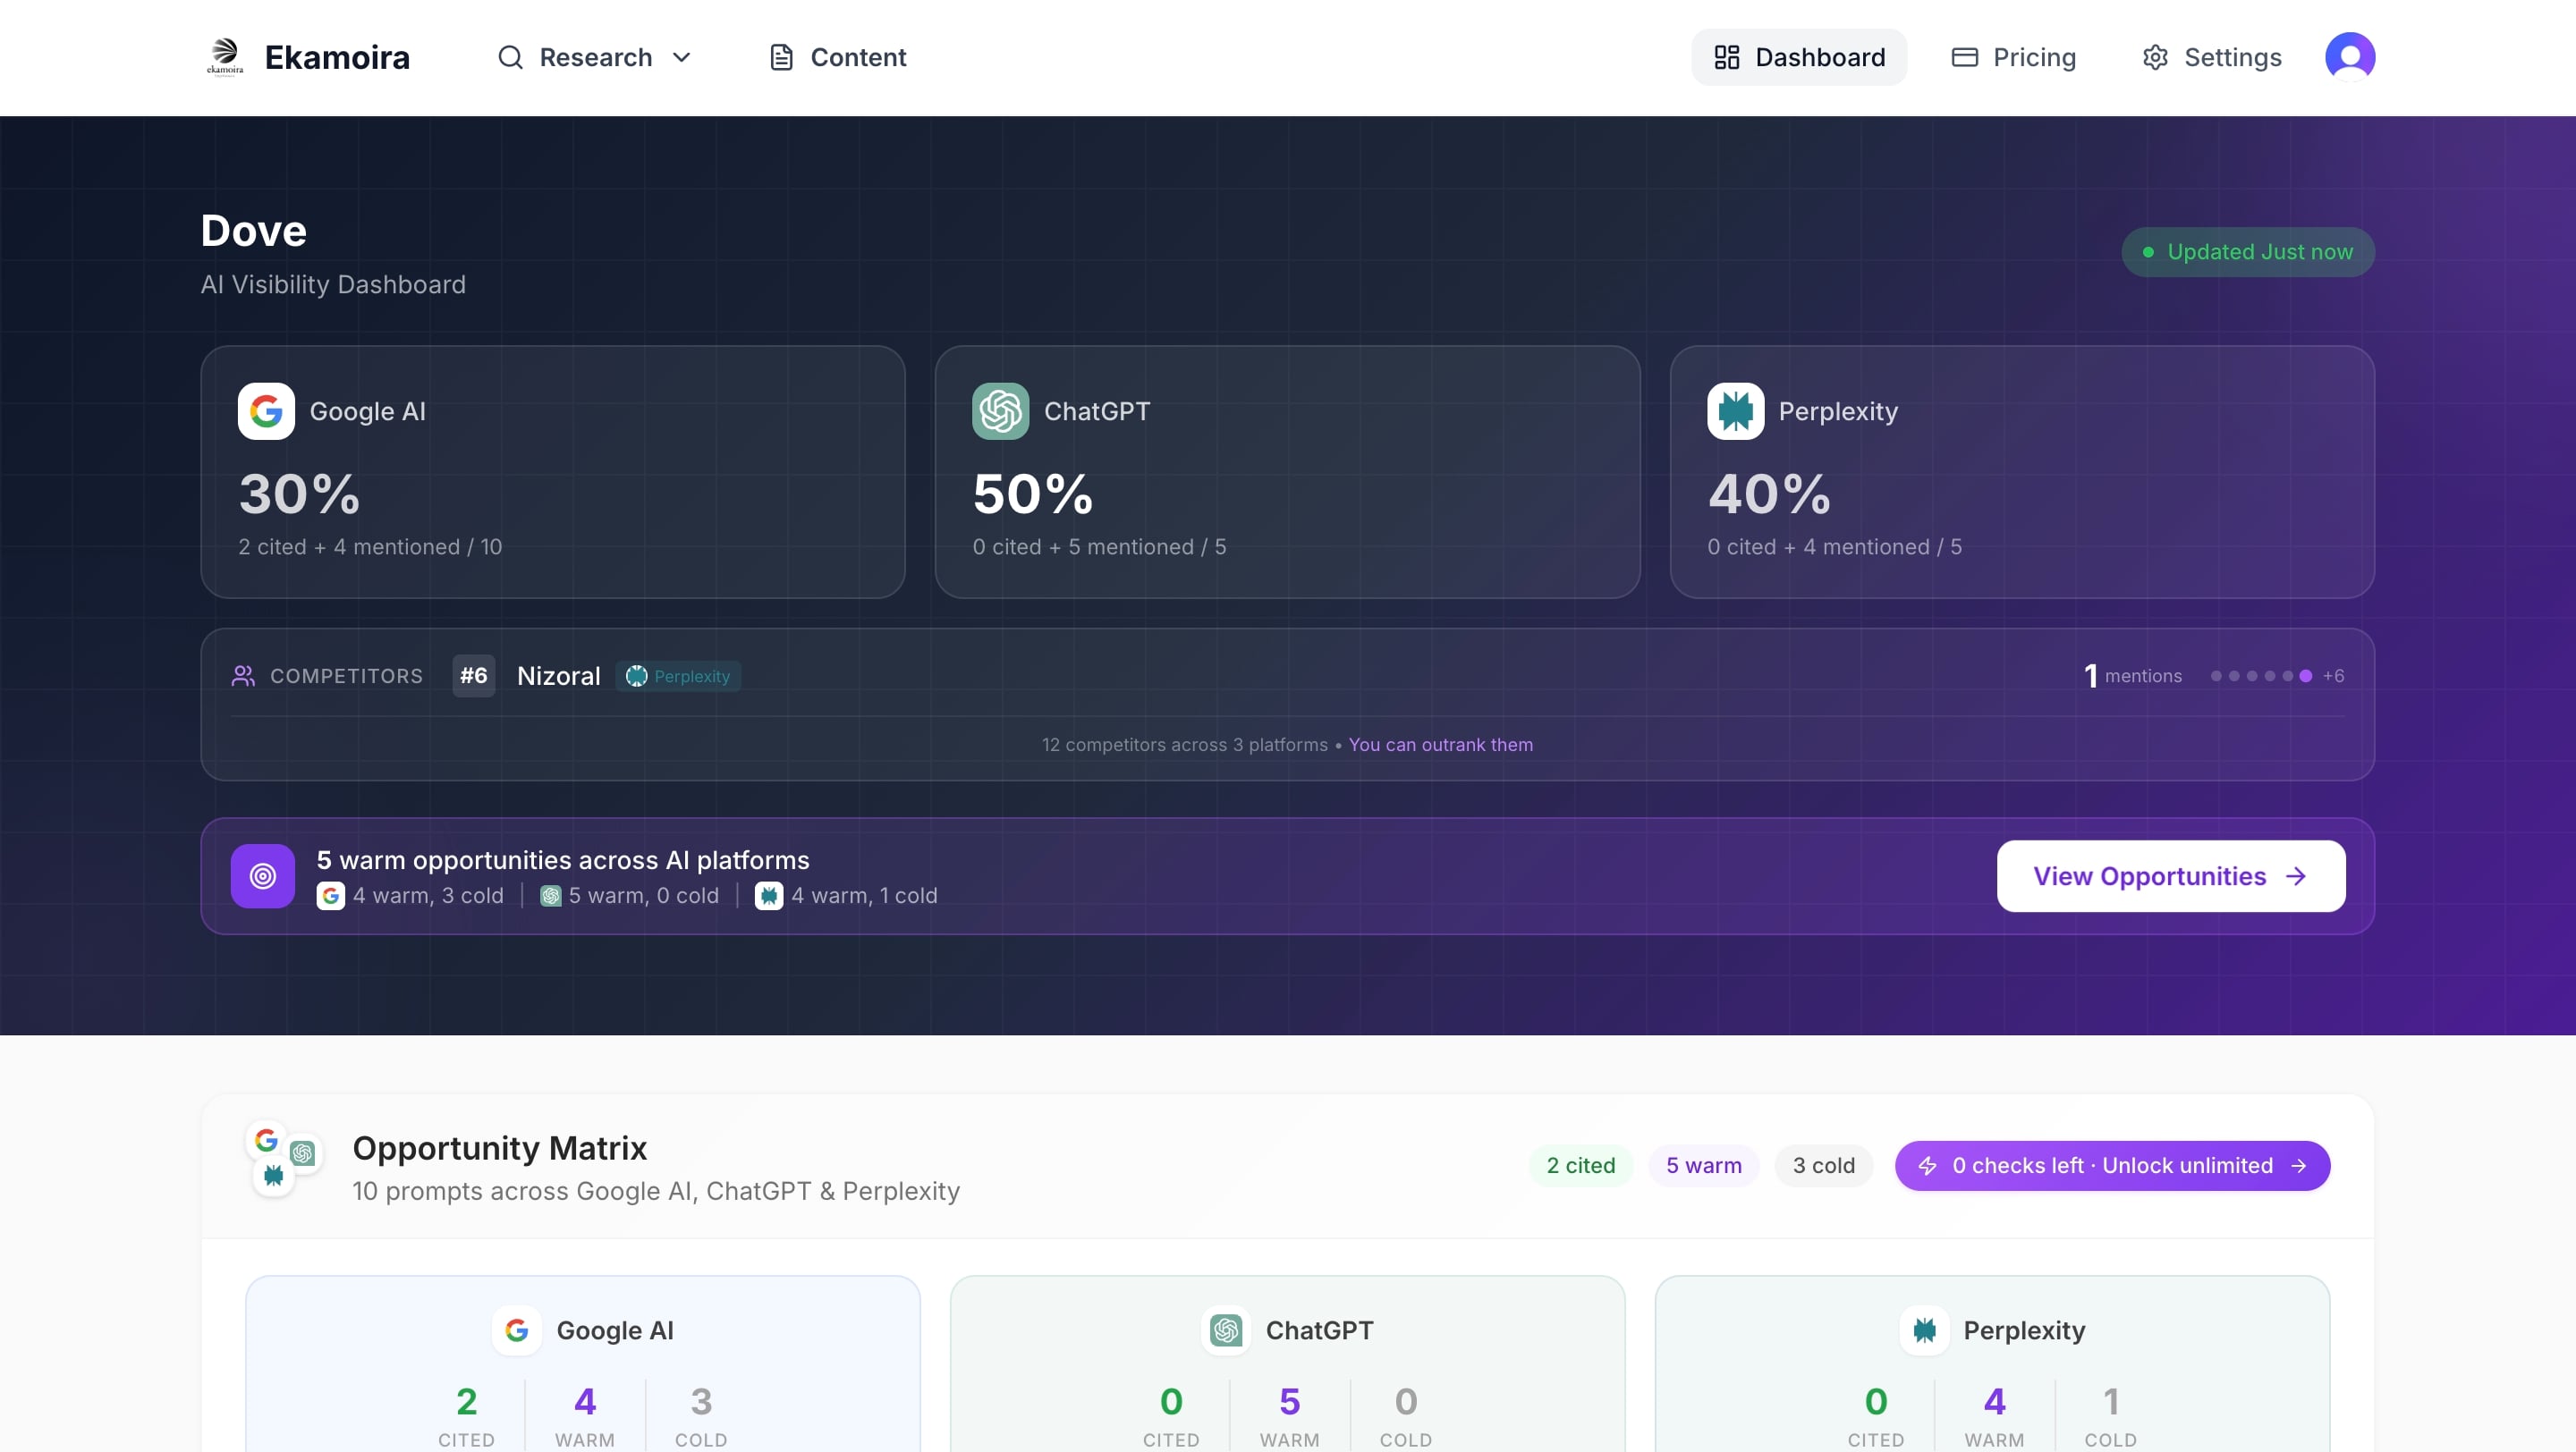Click the Perplexity icon on the 40% card
This screenshot has height=1452, width=2576.
1735,410
